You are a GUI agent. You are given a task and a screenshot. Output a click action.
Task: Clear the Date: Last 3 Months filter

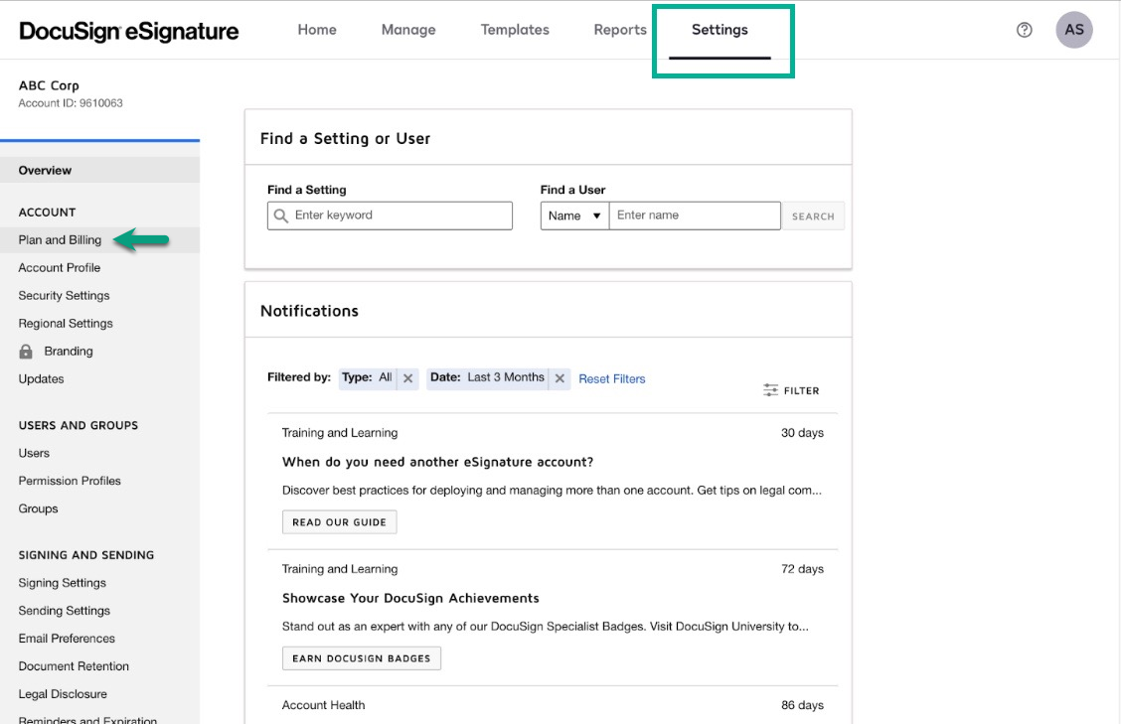click(x=560, y=377)
